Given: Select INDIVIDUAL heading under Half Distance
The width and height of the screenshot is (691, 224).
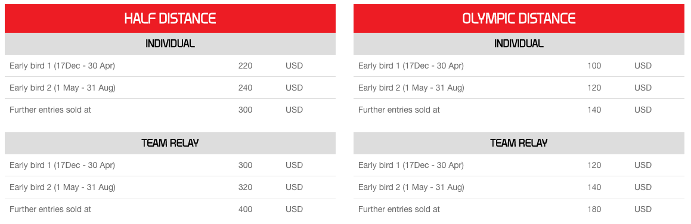Looking at the screenshot, I should point(170,43).
